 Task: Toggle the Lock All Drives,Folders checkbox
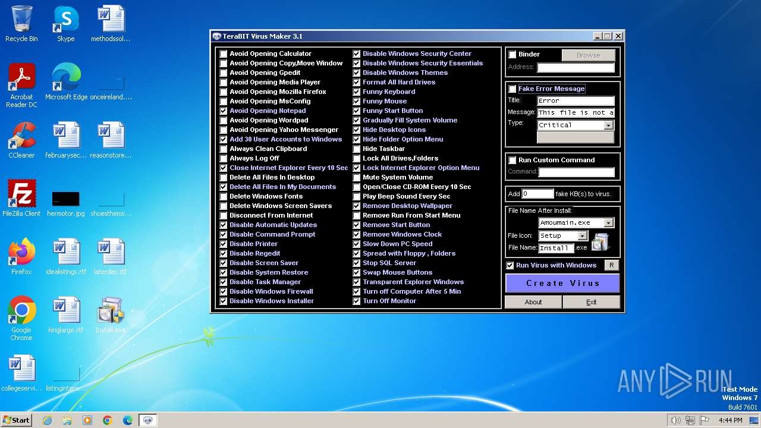[x=357, y=158]
